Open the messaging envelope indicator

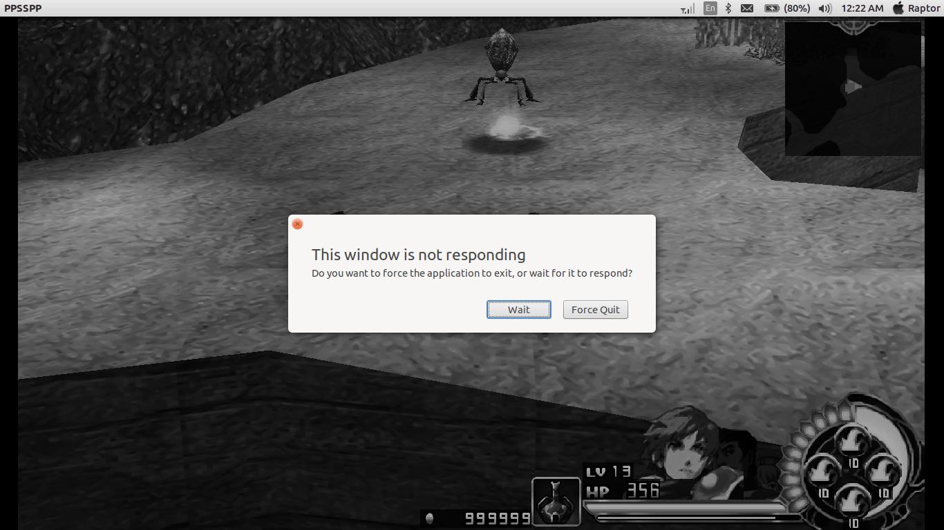coord(747,8)
